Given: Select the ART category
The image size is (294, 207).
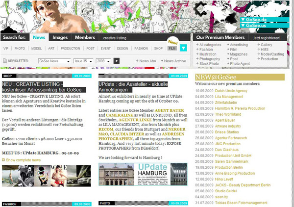Looking at the screenshot, I should (51, 49).
